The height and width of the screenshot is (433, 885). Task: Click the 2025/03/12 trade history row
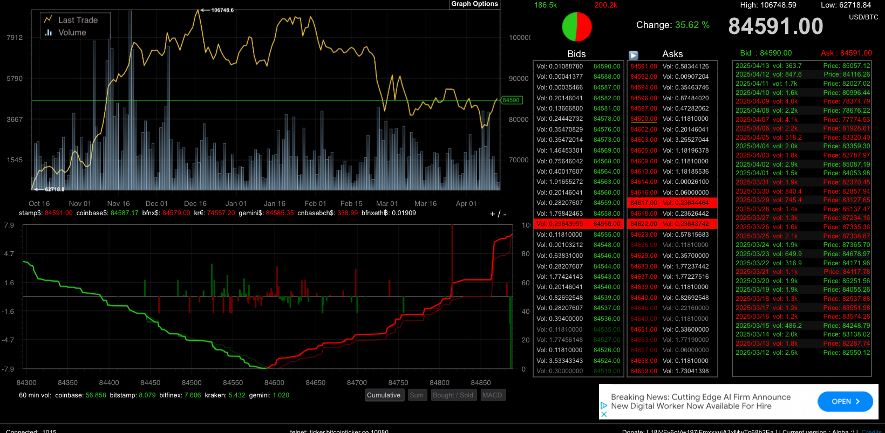(x=802, y=353)
